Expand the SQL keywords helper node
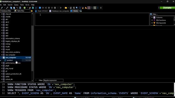 coord(152,23)
